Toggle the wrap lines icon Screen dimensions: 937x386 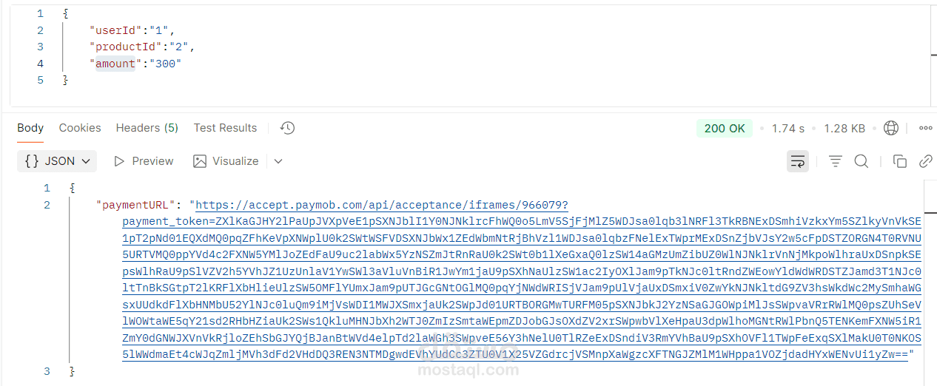[x=797, y=161]
